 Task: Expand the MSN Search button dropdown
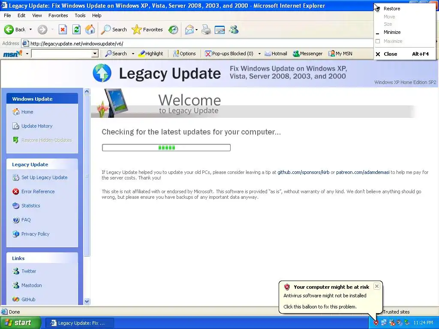[133, 54]
